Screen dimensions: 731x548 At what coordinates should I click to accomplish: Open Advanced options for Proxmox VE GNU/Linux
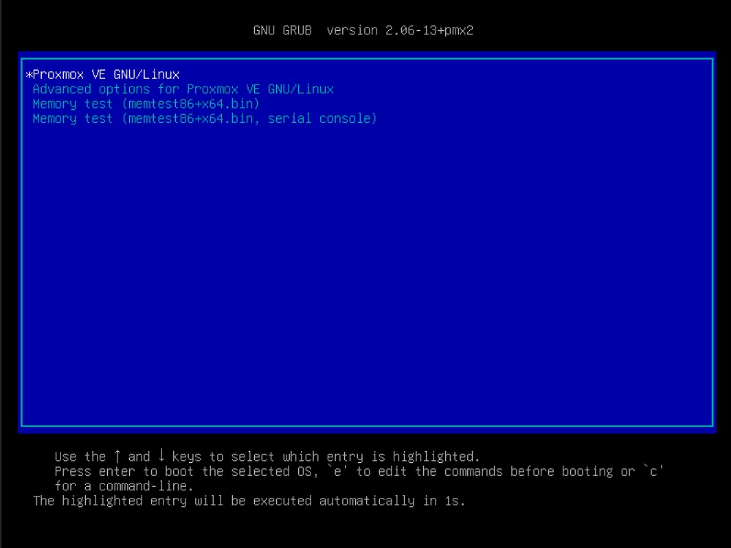coord(183,89)
